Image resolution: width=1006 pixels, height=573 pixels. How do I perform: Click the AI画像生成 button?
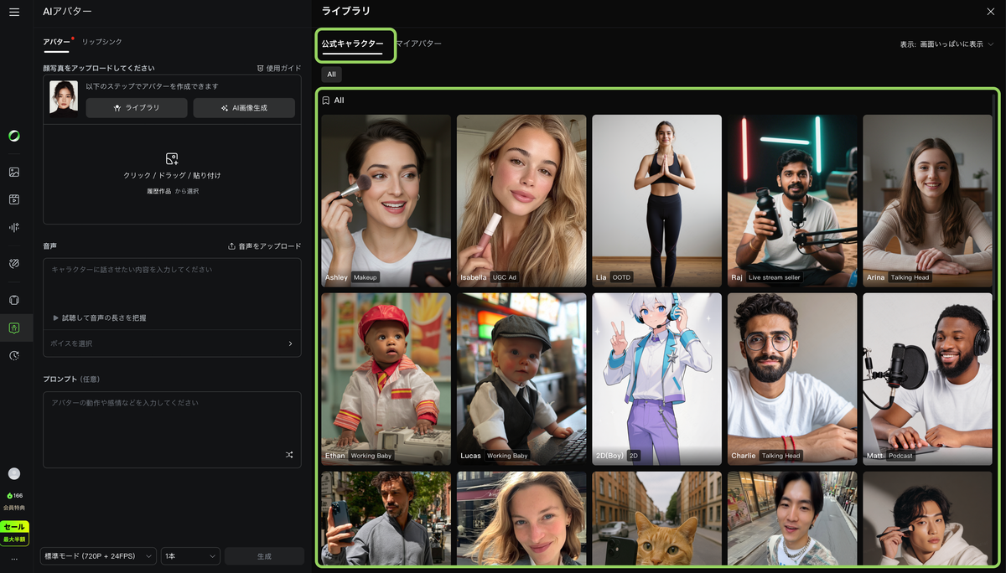coord(244,108)
